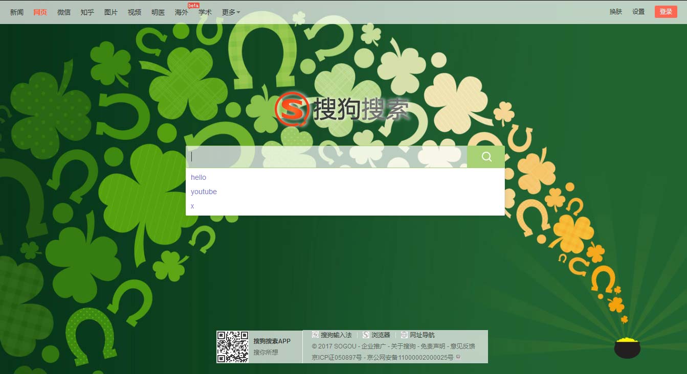
Task: Click the police badge icon after 京公网安备
Action: click(458, 357)
